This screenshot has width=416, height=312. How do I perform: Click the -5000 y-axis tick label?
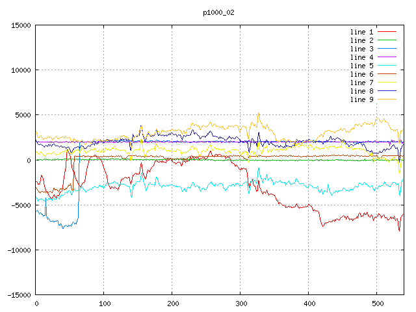click(x=20, y=205)
